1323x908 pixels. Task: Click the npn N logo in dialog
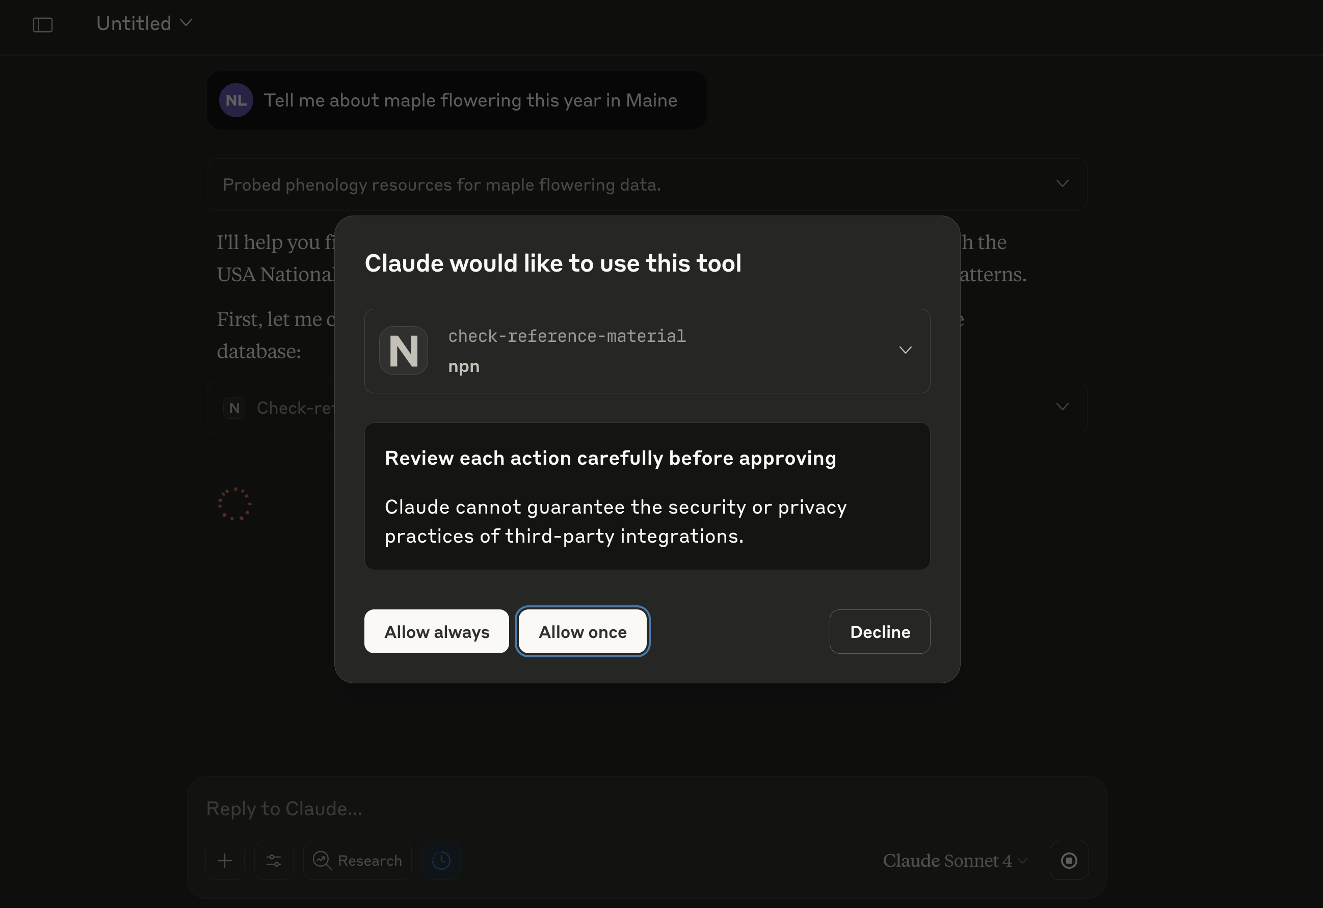[404, 351]
